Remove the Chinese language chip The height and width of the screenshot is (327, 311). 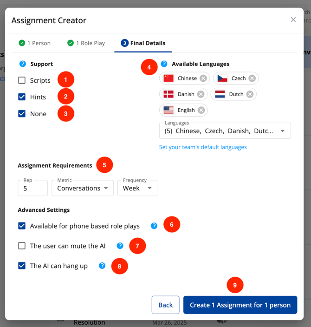[203, 78]
